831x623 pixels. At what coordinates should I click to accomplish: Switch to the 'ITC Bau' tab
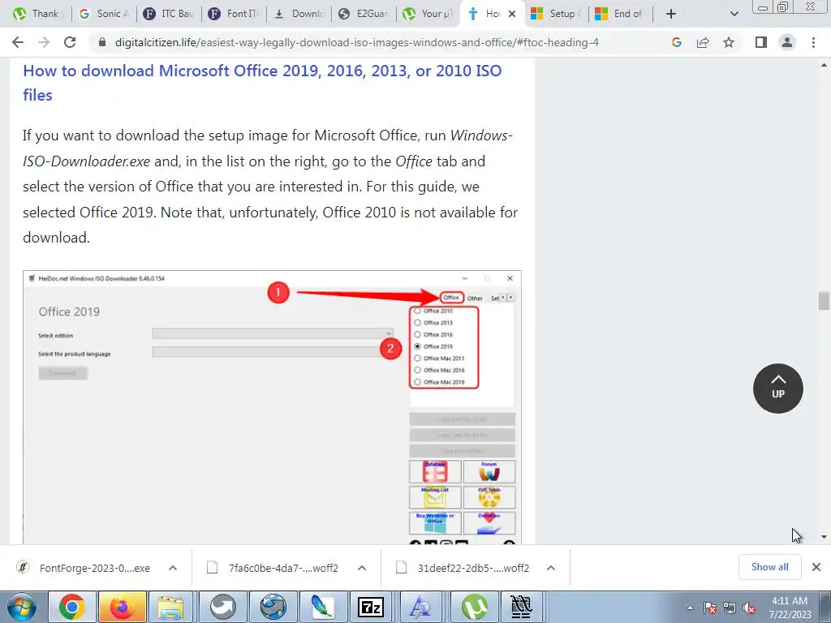(x=169, y=14)
